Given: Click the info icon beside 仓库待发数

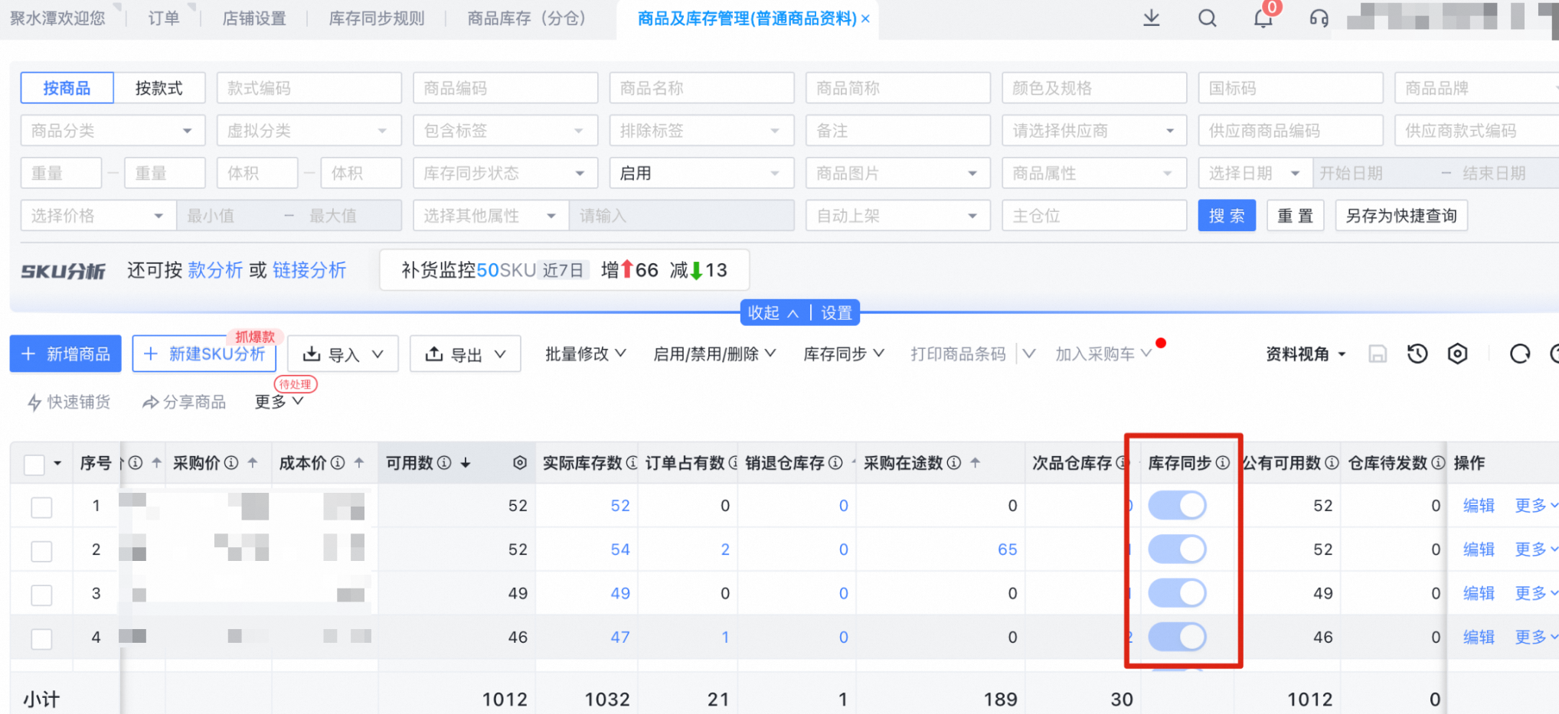Looking at the screenshot, I should point(1438,462).
